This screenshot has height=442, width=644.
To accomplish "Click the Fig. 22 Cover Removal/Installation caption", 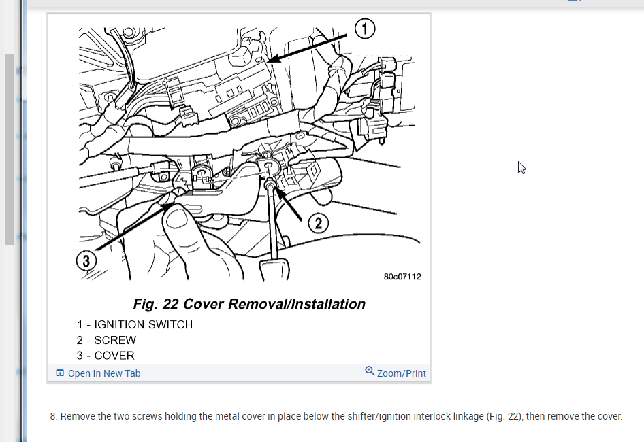I will [249, 304].
